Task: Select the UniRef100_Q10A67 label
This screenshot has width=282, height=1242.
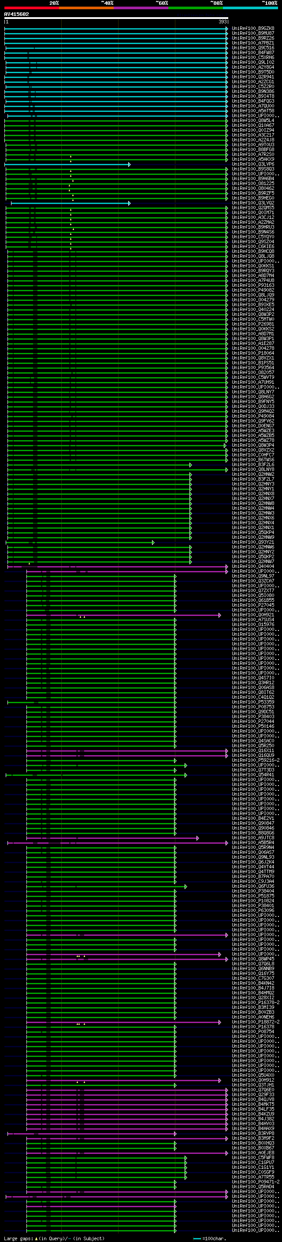Action: [x=253, y=126]
